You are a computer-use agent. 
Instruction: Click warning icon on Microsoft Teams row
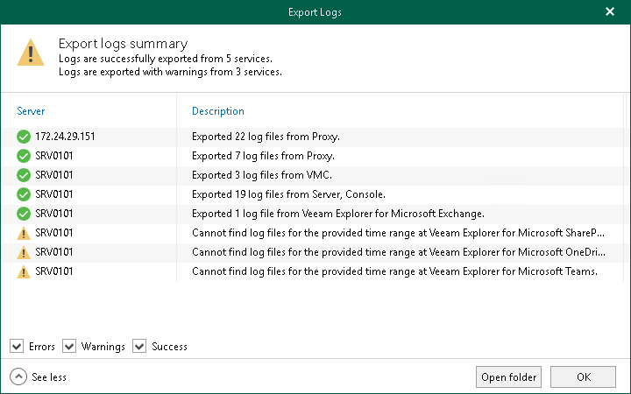click(24, 271)
